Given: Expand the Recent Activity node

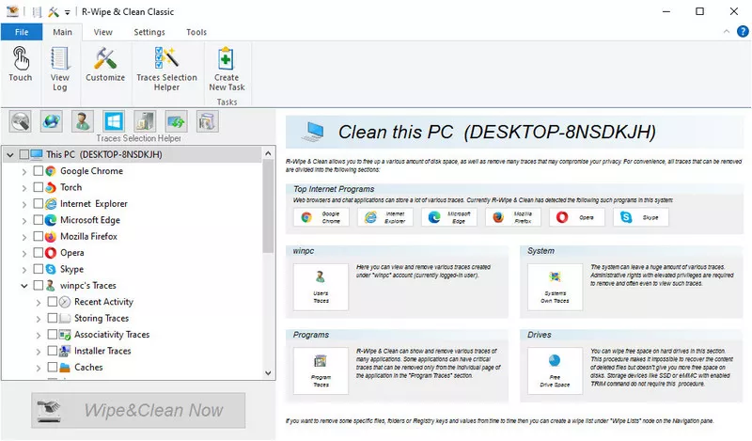Looking at the screenshot, I should (x=39, y=303).
